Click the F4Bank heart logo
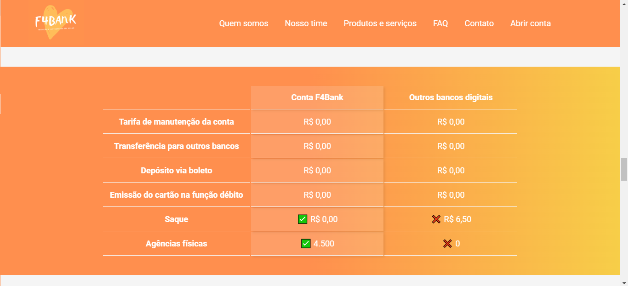Viewport: 629px width, 286px height. pos(55,22)
